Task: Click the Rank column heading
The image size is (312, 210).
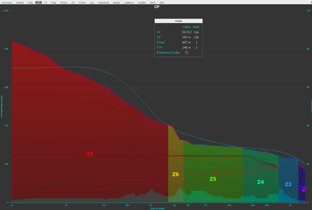Action: (x=196, y=27)
